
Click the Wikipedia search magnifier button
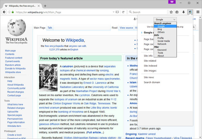(x=194, y=27)
